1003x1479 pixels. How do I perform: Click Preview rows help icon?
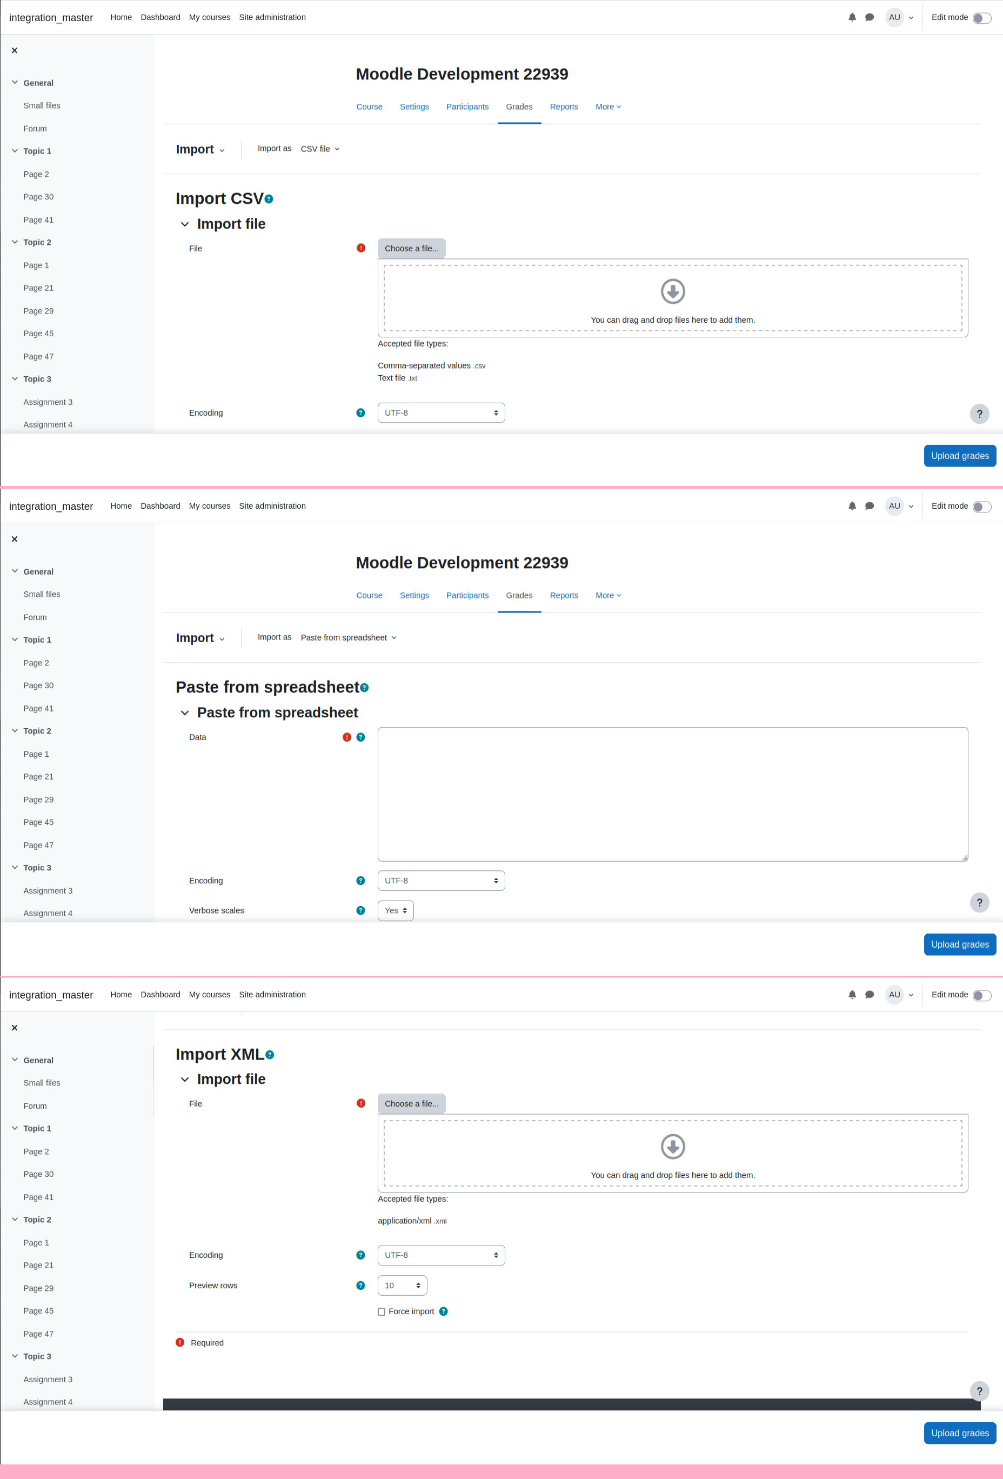coord(360,1285)
